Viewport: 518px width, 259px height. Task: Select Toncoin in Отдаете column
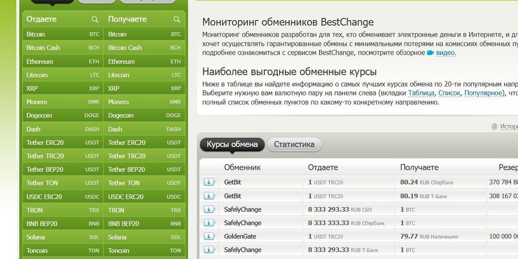[63, 251]
